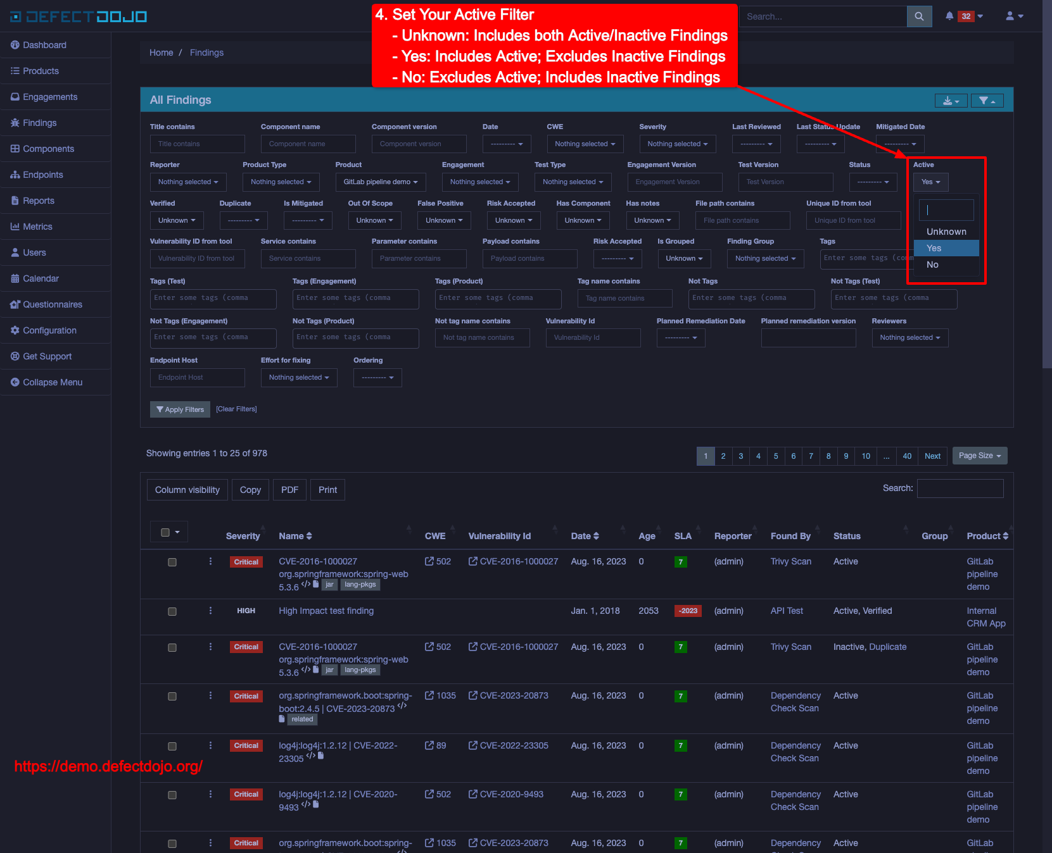Screen dimensions: 1052x853
Task: Open the download/export findings menu
Action: tap(951, 101)
